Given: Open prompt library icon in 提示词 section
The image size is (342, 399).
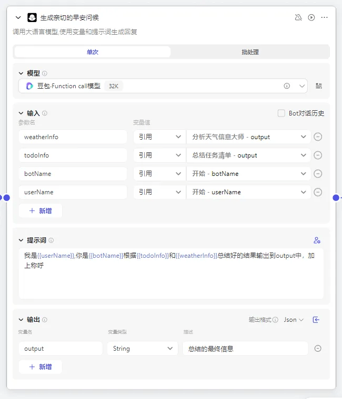Looking at the screenshot, I should [x=317, y=240].
